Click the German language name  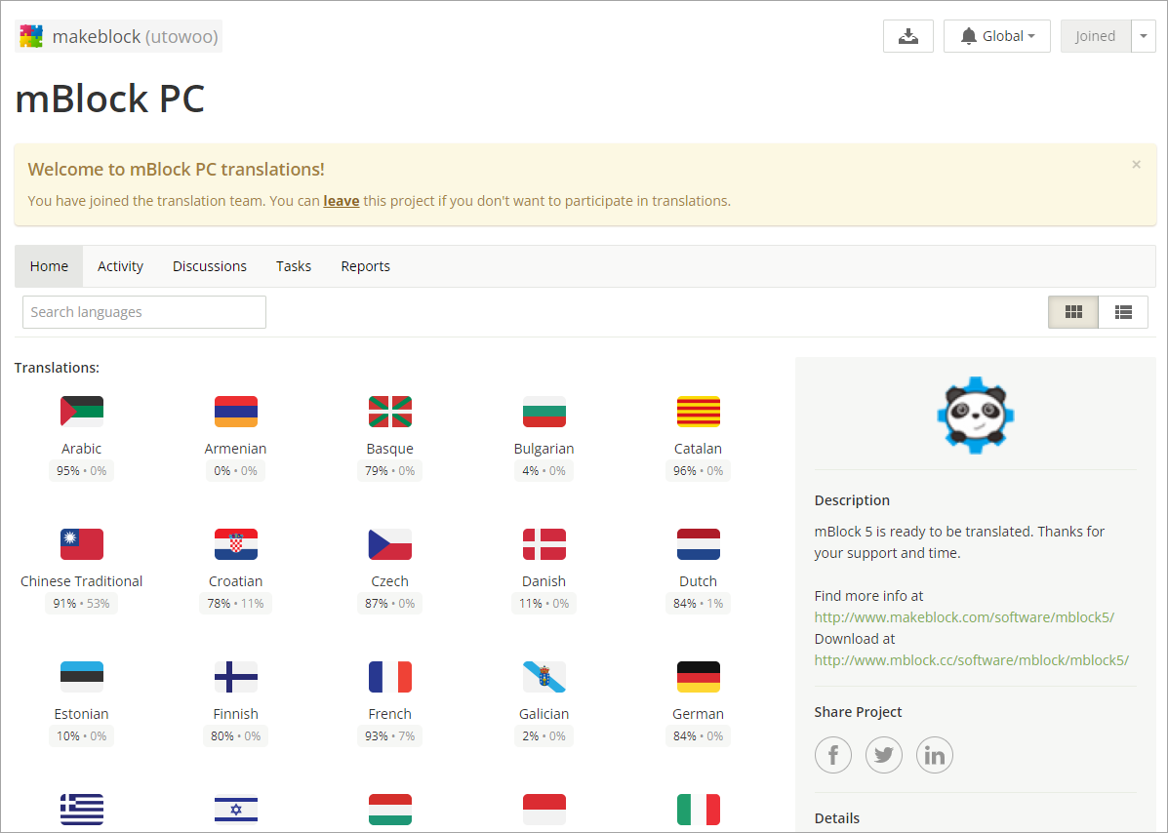tap(699, 714)
